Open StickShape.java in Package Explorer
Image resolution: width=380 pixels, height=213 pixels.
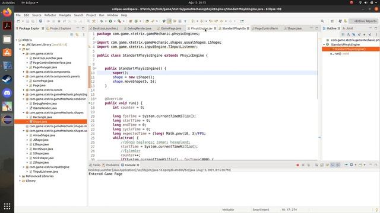[43, 158]
